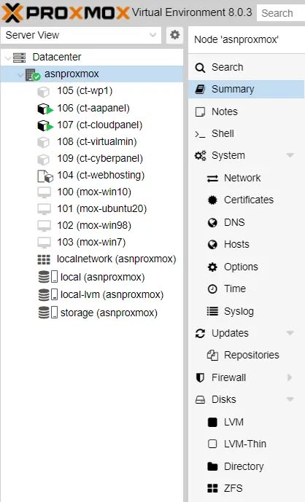This screenshot has height=502, width=305.
Task: Open the view settings gear icon
Action: point(175,34)
